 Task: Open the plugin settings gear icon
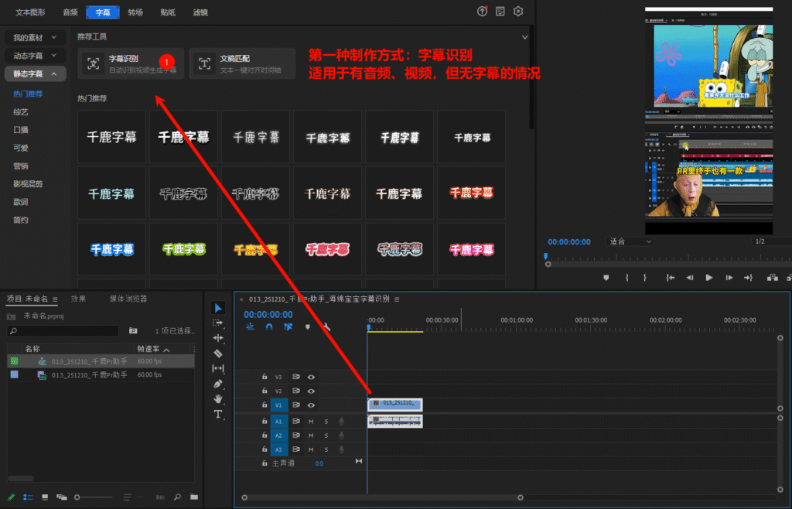tap(518, 12)
